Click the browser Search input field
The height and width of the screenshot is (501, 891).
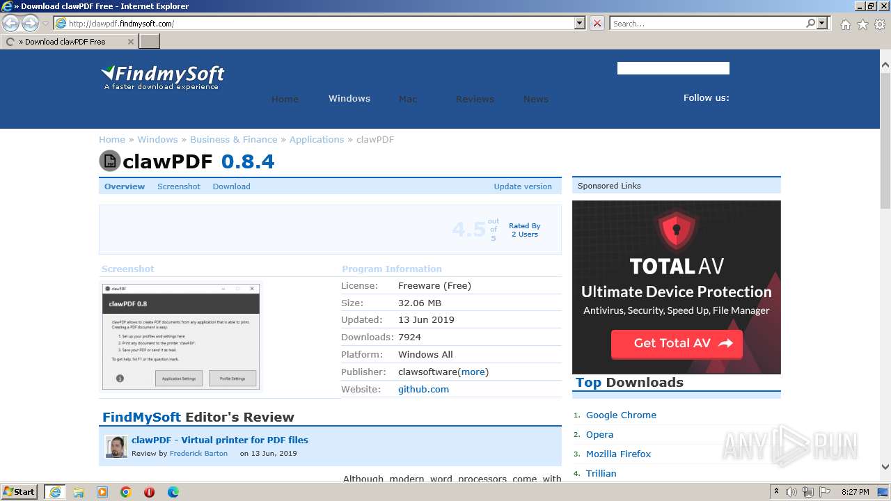tap(707, 23)
